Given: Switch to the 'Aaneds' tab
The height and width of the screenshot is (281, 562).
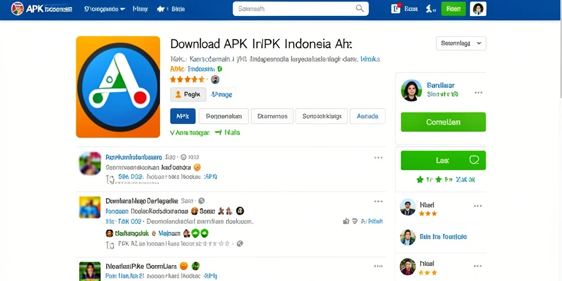Looking at the screenshot, I should [x=367, y=116].
